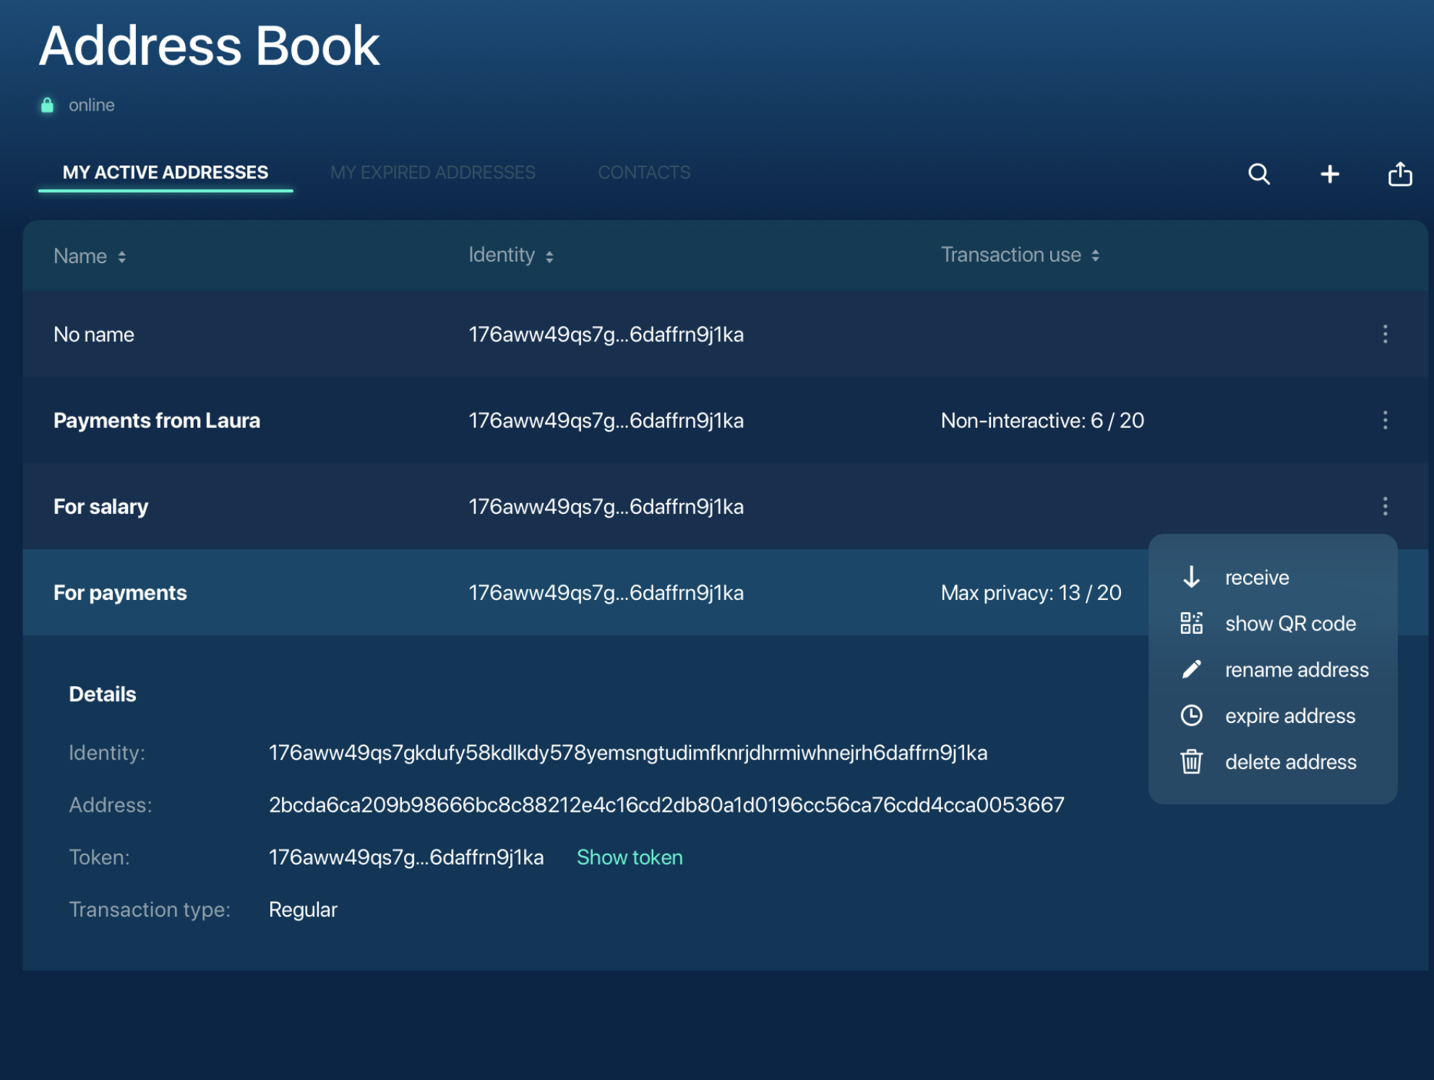Click the lock icon next to online status
Image resolution: width=1434 pixels, height=1080 pixels.
tap(46, 104)
